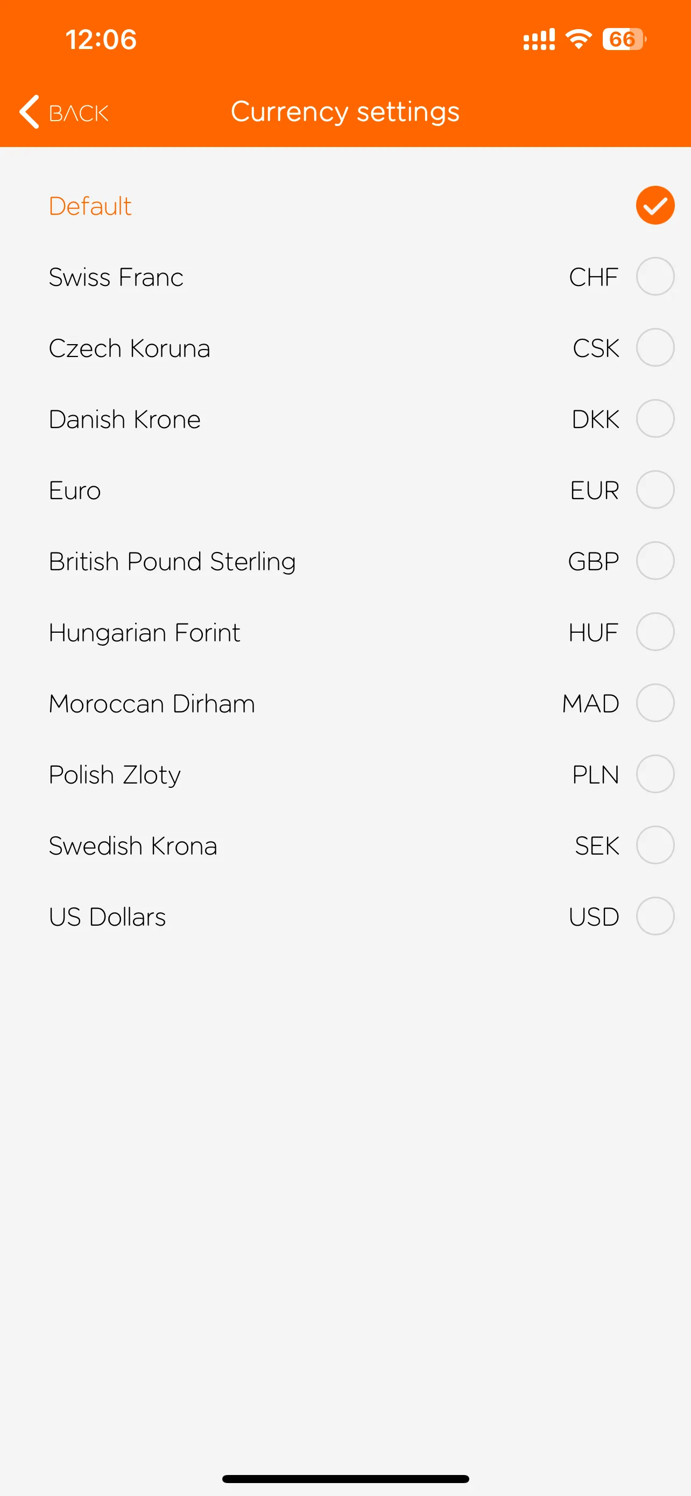Select the Czech Koruna radio button
Screen dimensions: 691x1496
click(x=654, y=348)
